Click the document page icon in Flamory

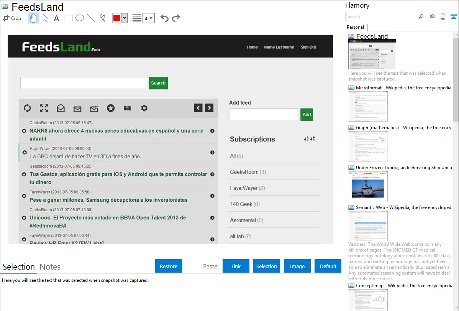coord(443,16)
